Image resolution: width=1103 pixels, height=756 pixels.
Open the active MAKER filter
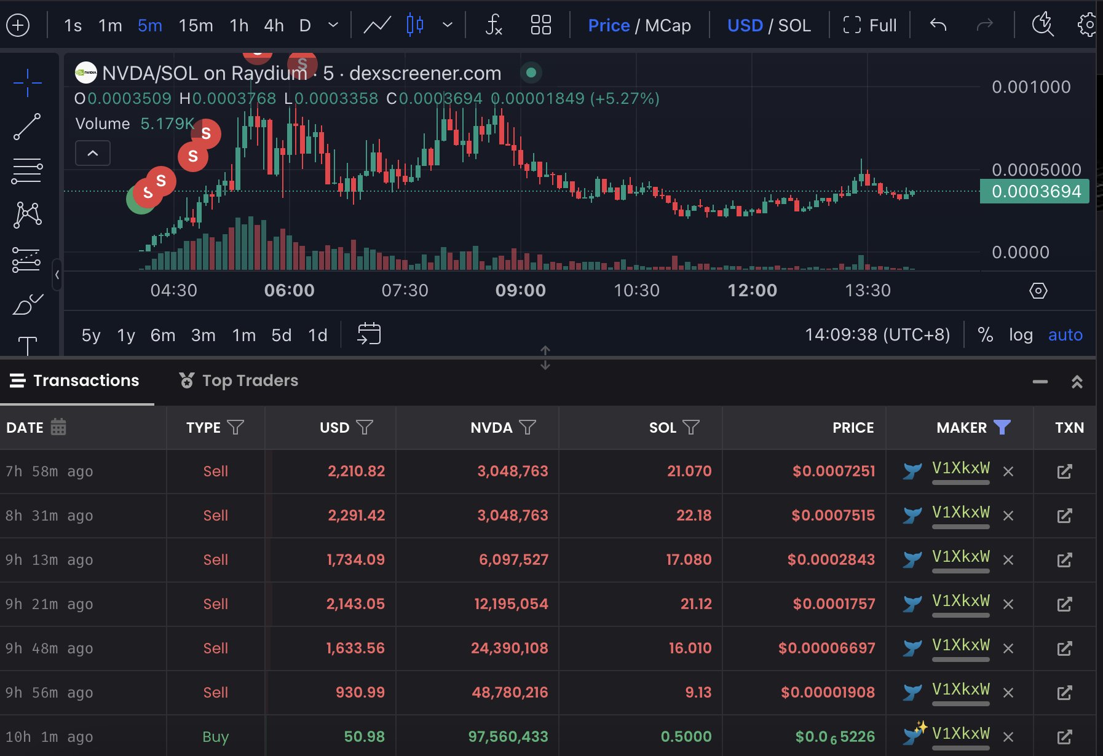1002,427
